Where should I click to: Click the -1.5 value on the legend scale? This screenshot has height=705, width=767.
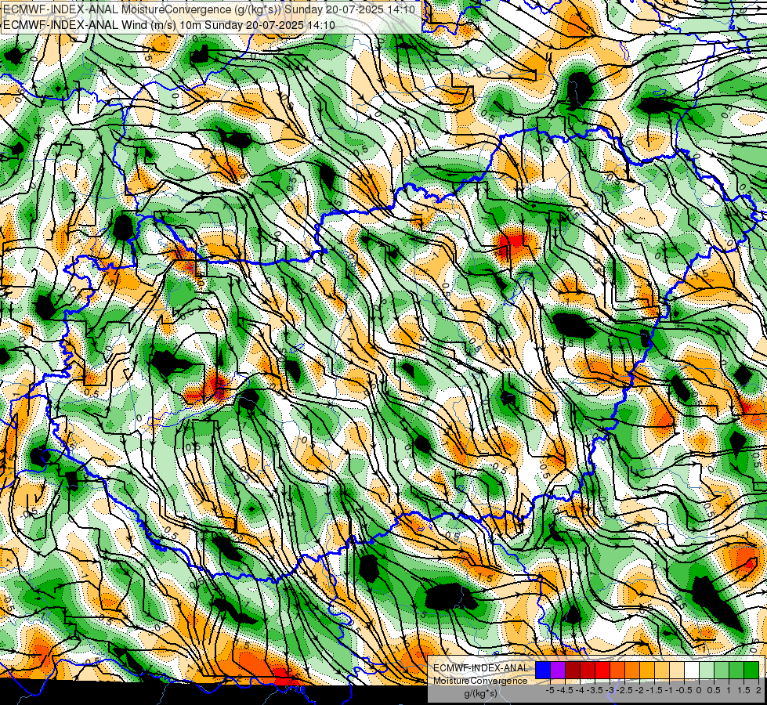[x=655, y=690]
